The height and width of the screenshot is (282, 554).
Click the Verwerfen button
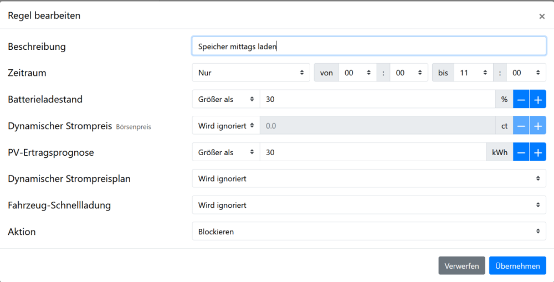(x=461, y=266)
